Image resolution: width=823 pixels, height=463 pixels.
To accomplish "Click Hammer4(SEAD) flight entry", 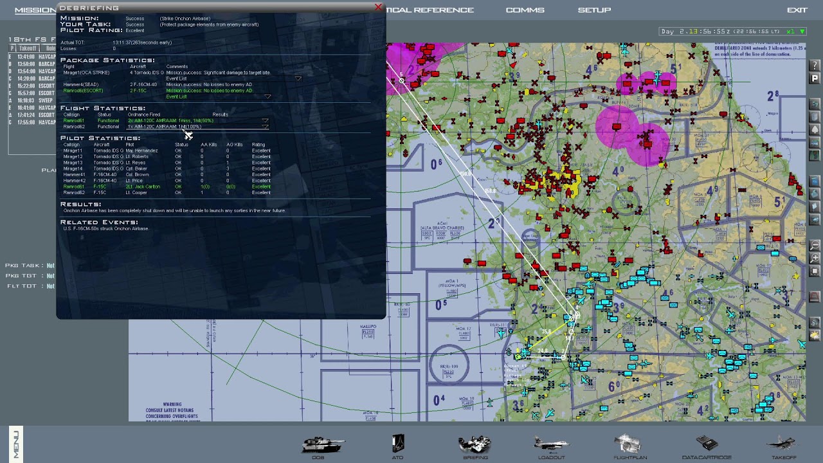I will 81,84.
